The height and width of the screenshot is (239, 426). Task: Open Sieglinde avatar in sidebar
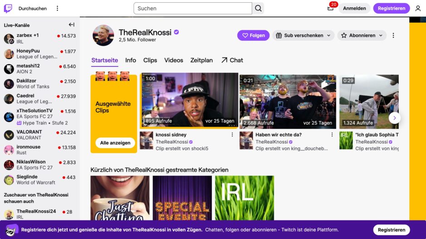pos(9,180)
